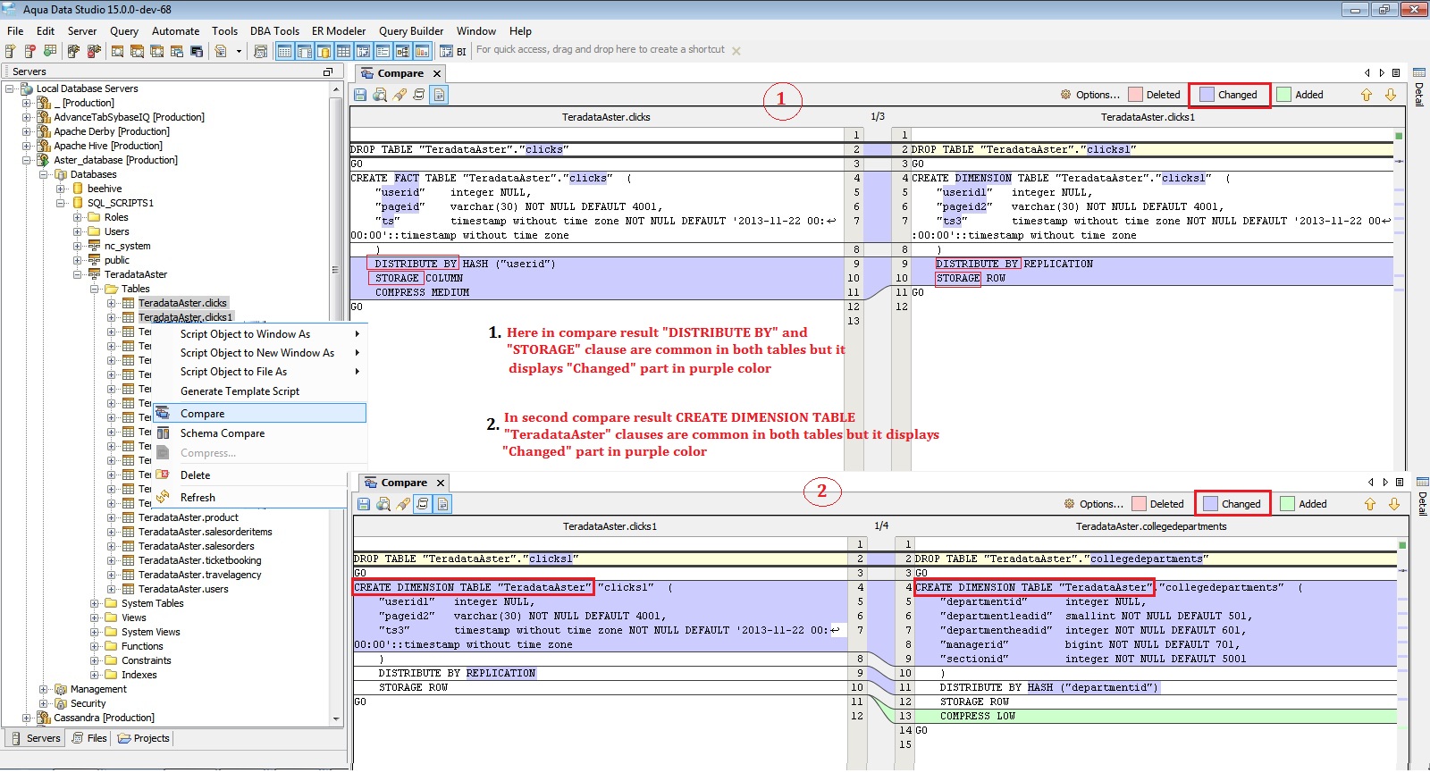Image resolution: width=1430 pixels, height=773 pixels.
Task: Collapse the TeradataAster schema node
Action: (x=78, y=274)
